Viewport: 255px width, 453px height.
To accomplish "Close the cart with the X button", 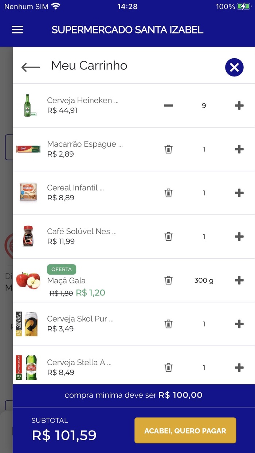I will [x=234, y=67].
